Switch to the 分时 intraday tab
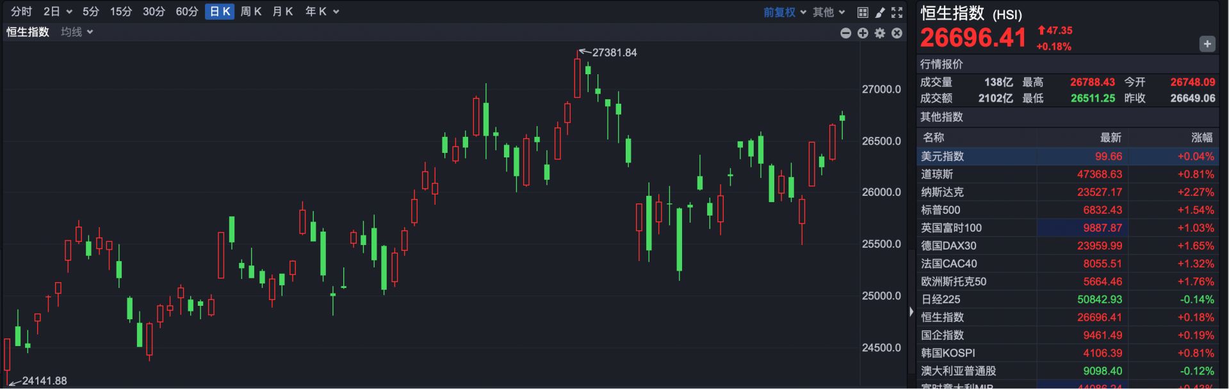 [x=21, y=12]
